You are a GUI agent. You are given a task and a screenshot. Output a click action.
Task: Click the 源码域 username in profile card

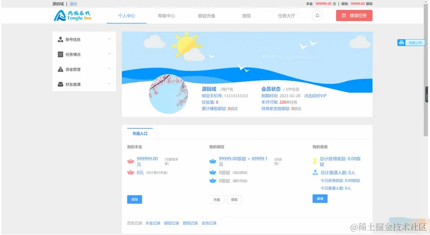(209, 89)
